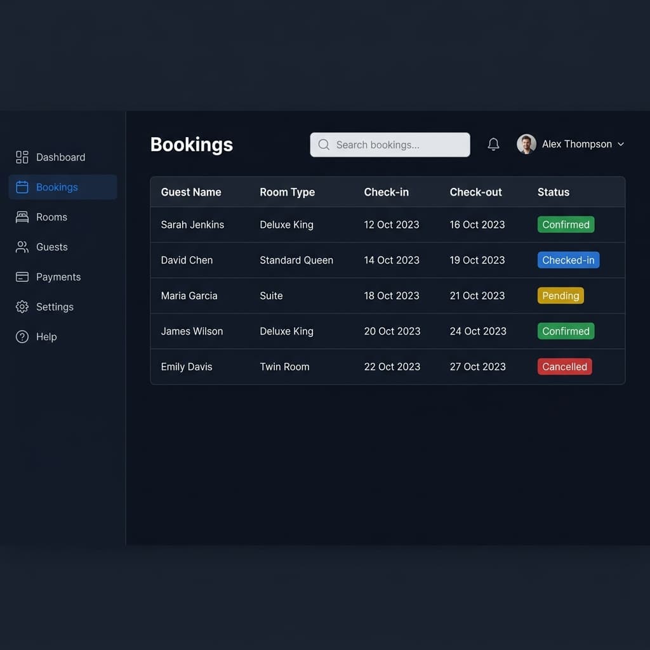Click the Cancelled status badge

(x=564, y=366)
